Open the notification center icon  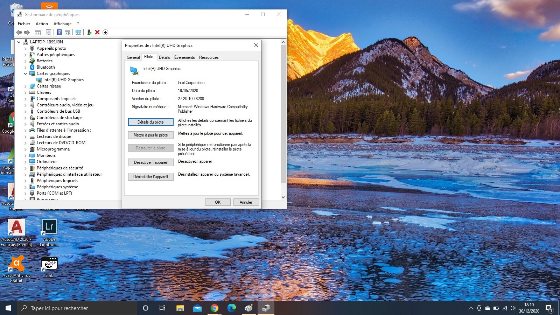[x=549, y=308]
